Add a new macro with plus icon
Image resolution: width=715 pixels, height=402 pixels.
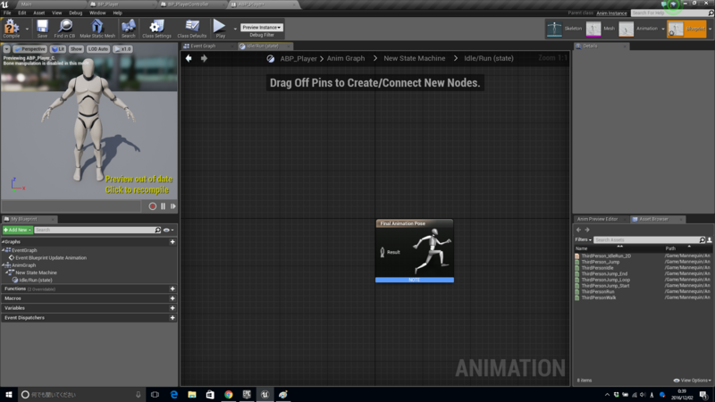(172, 298)
